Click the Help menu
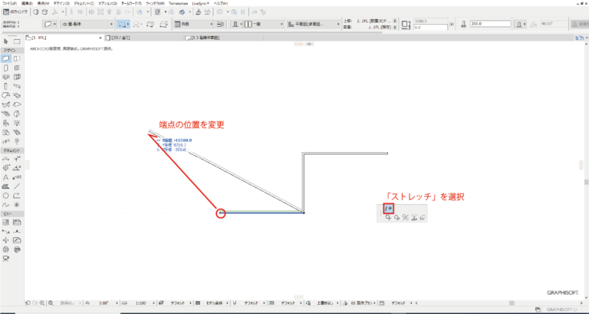Screen dimensions: 589x314 coord(222,4)
